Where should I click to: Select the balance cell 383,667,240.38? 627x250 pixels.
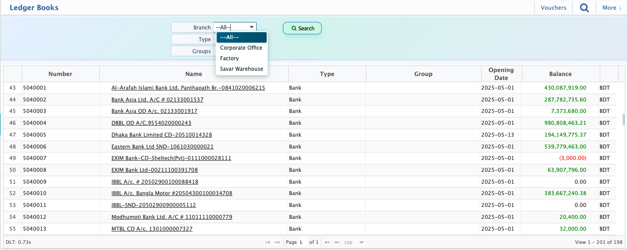click(x=560, y=193)
